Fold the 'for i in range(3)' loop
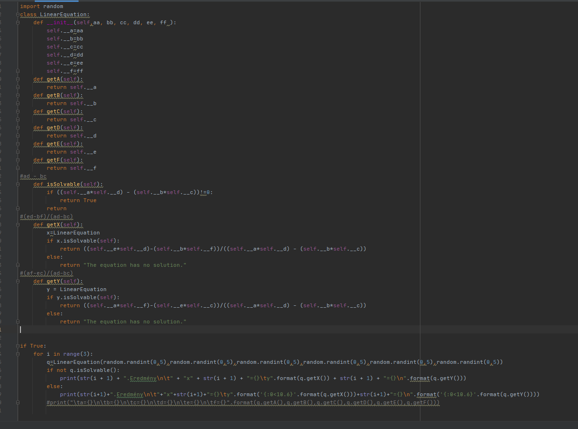 click(18, 354)
